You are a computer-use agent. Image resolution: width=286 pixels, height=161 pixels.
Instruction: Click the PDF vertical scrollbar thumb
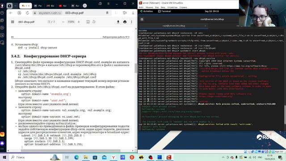click(136, 68)
